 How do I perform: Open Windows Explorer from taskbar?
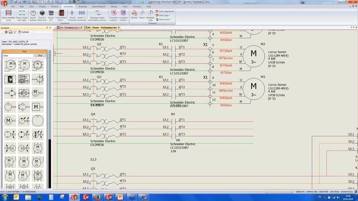pyautogui.click(x=28, y=197)
